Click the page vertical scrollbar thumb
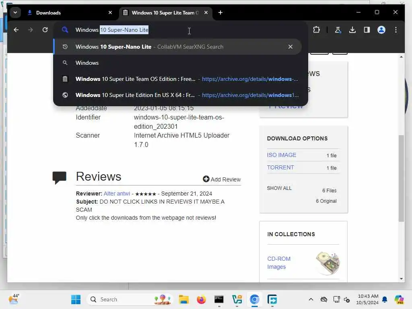The width and height of the screenshot is (412, 309). coord(401,178)
